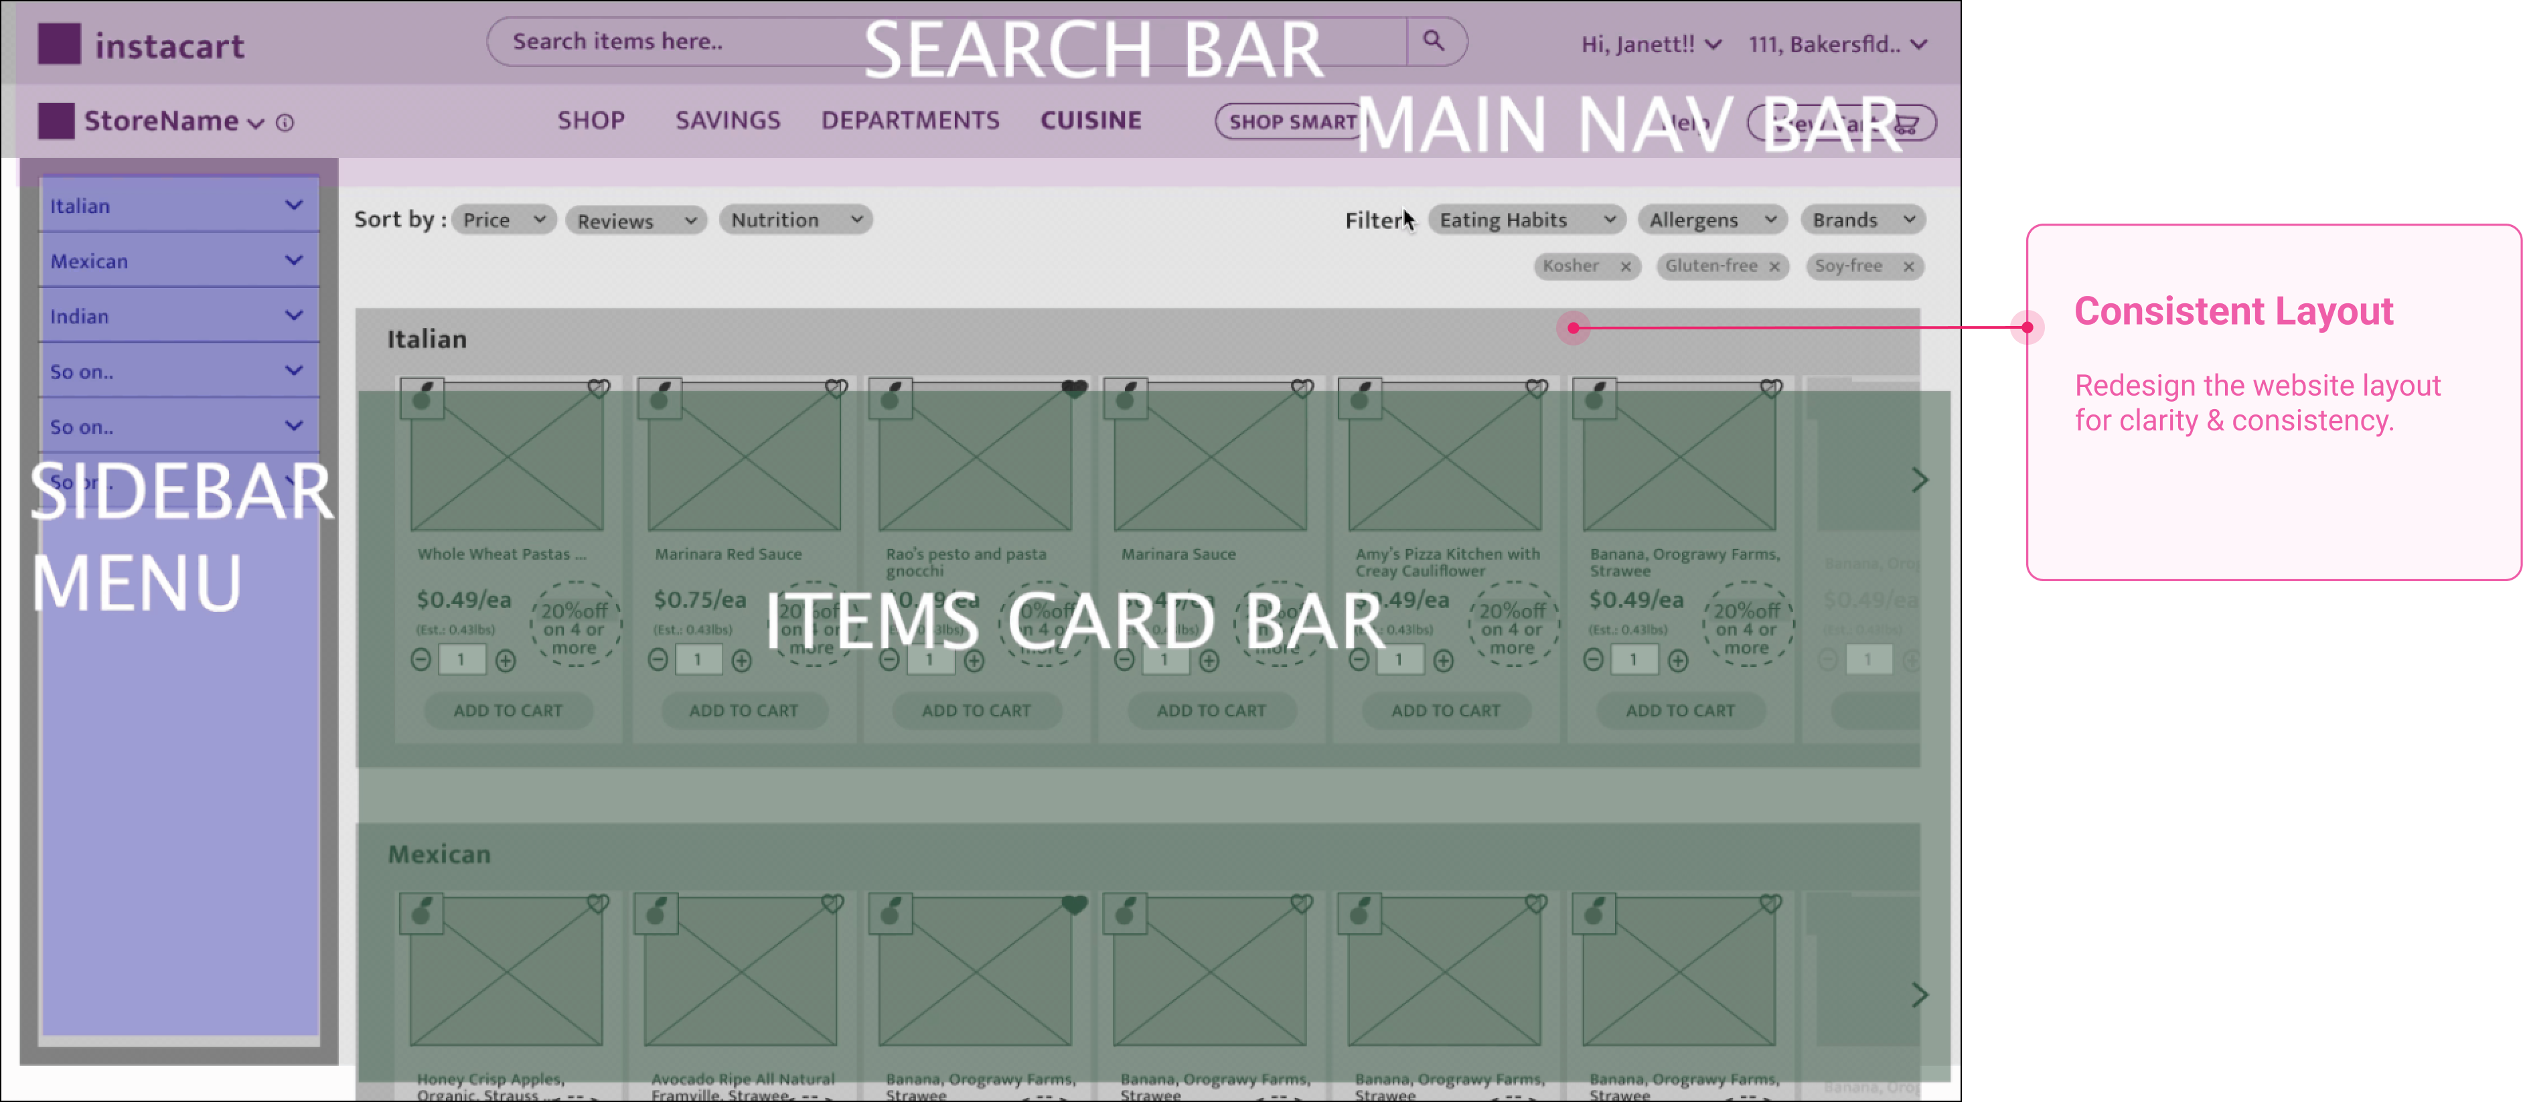Image resolution: width=2523 pixels, height=1102 pixels.
Task: Open the Eating Habits filter dropdown
Action: (x=1526, y=220)
